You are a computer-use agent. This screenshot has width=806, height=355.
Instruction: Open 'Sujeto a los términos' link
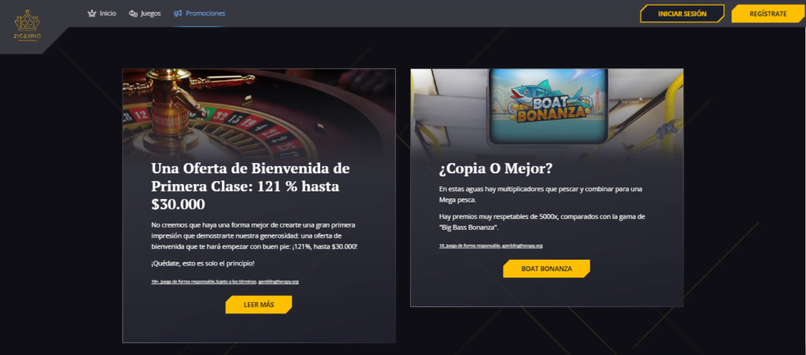(x=236, y=282)
